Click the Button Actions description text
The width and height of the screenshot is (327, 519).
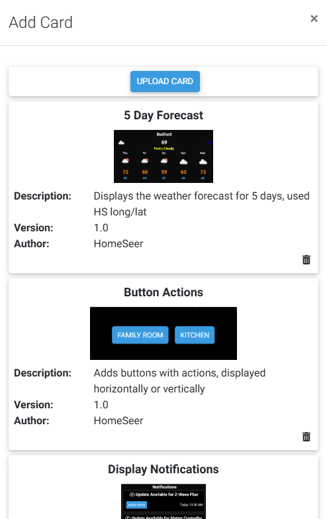pyautogui.click(x=179, y=381)
